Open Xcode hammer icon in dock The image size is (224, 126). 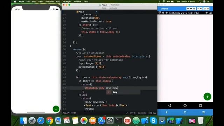tap(145, 120)
